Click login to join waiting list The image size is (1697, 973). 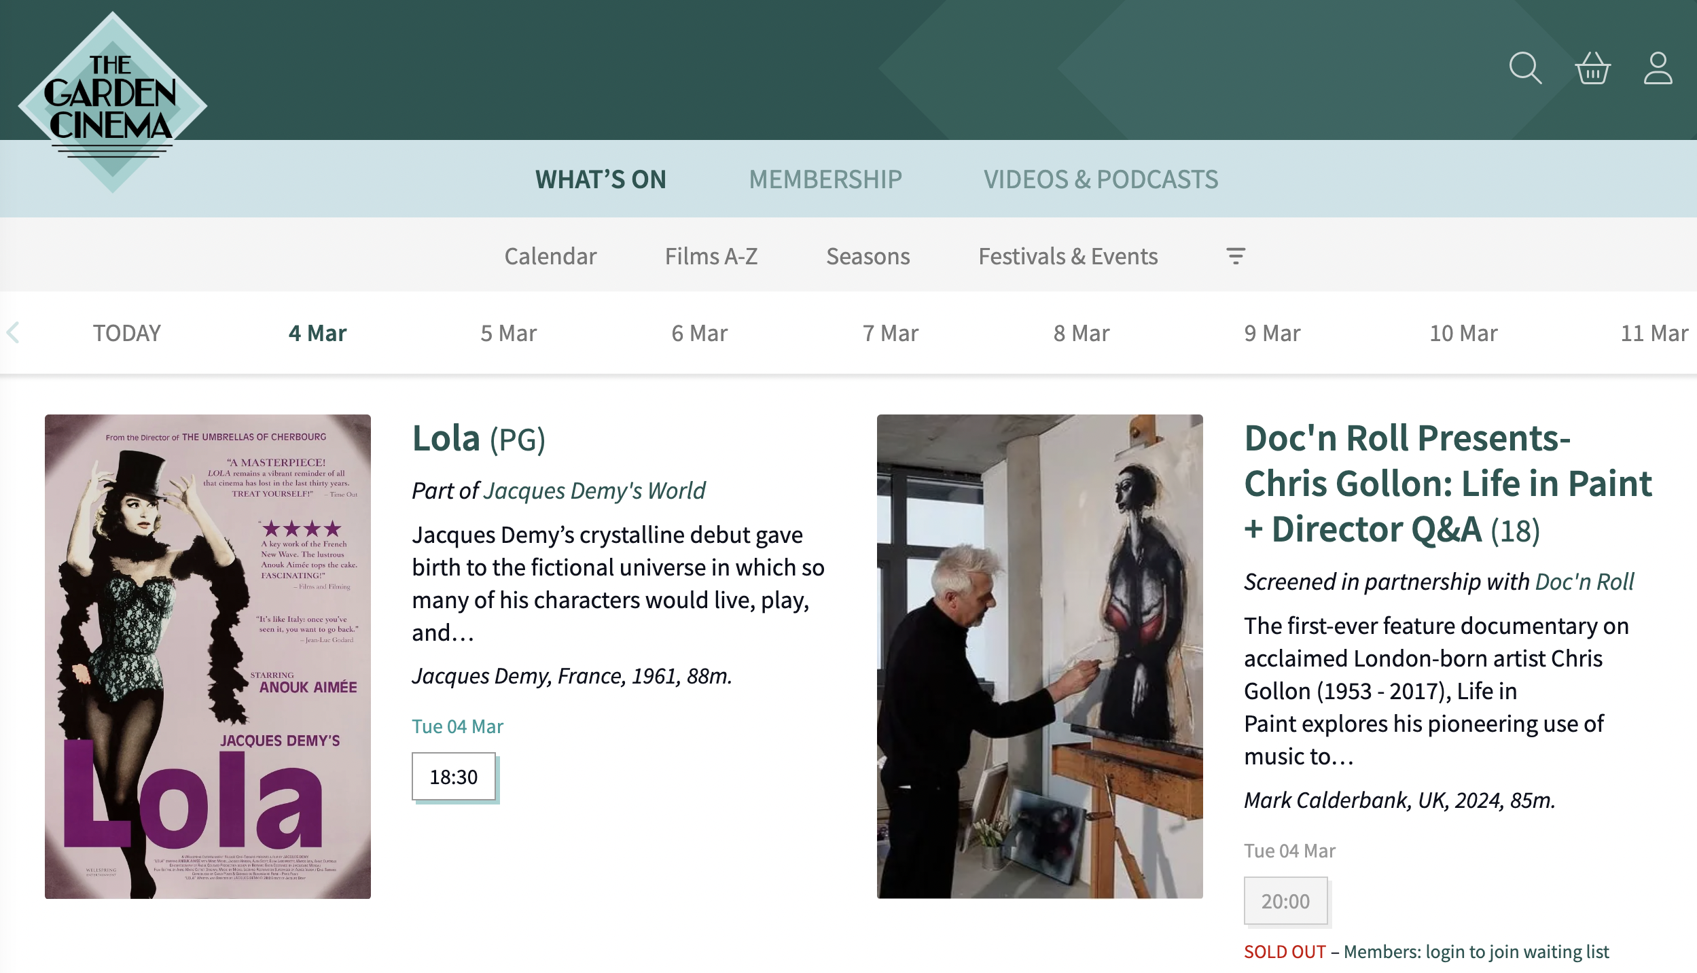pyautogui.click(x=1476, y=952)
